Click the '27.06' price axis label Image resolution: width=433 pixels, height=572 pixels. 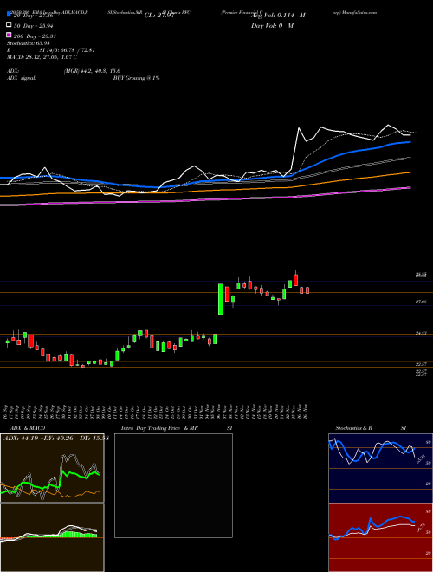(x=421, y=302)
